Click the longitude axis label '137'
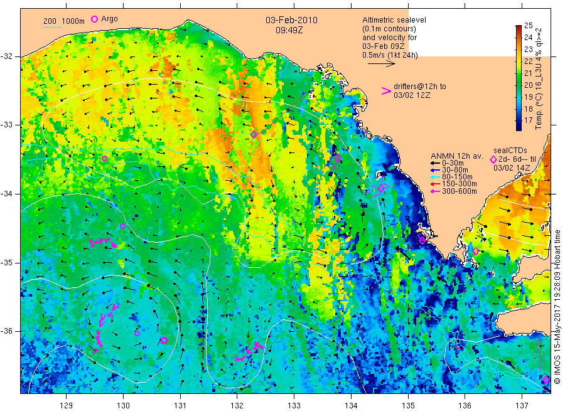Image resolution: width=565 pixels, height=414 pixels. (522, 406)
